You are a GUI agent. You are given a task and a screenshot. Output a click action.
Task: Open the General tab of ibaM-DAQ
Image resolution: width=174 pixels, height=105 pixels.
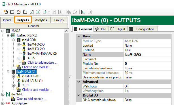[83, 29]
